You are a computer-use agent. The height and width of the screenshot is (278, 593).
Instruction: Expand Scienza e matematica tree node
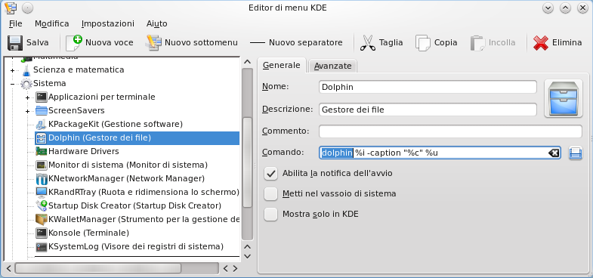point(13,70)
